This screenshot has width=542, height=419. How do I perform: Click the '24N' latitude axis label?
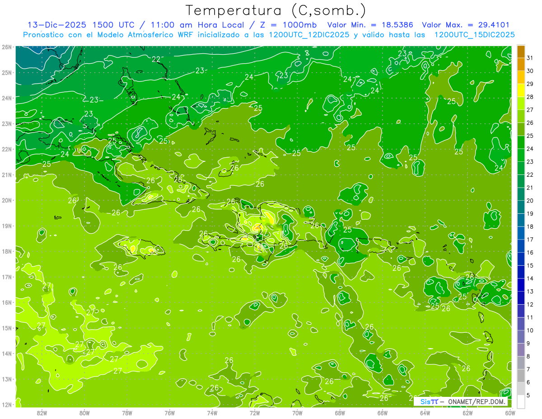coord(6,98)
